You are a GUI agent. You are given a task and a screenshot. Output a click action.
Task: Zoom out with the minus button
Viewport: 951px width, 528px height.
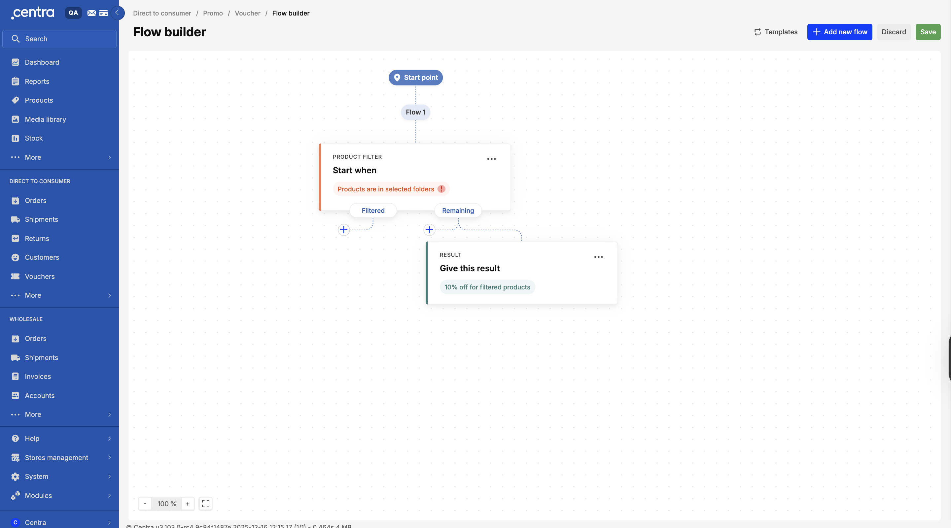pyautogui.click(x=145, y=504)
